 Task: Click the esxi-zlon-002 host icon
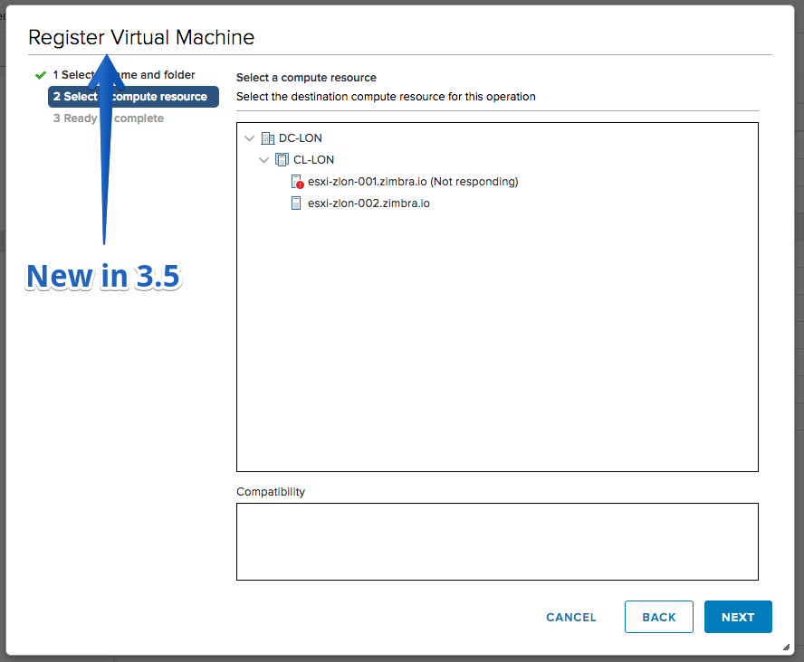click(296, 203)
